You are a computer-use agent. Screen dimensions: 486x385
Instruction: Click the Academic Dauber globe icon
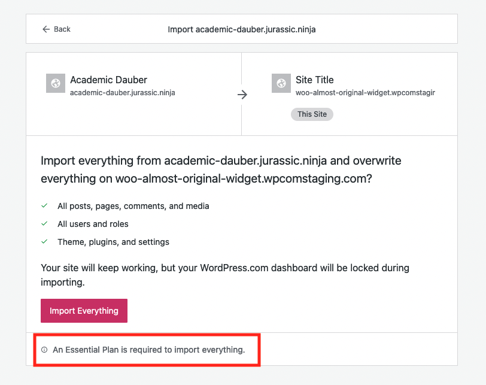click(56, 83)
